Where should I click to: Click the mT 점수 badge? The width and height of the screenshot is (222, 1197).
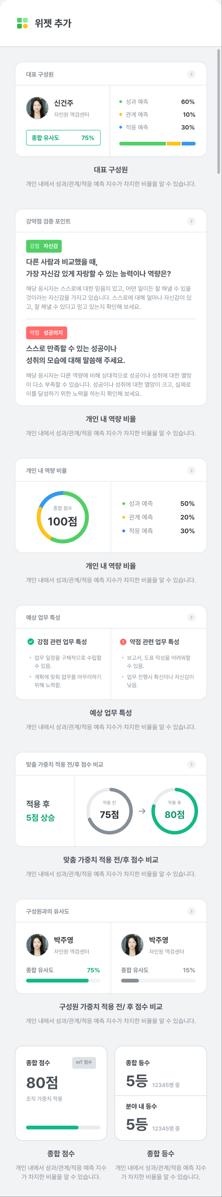point(84,1062)
